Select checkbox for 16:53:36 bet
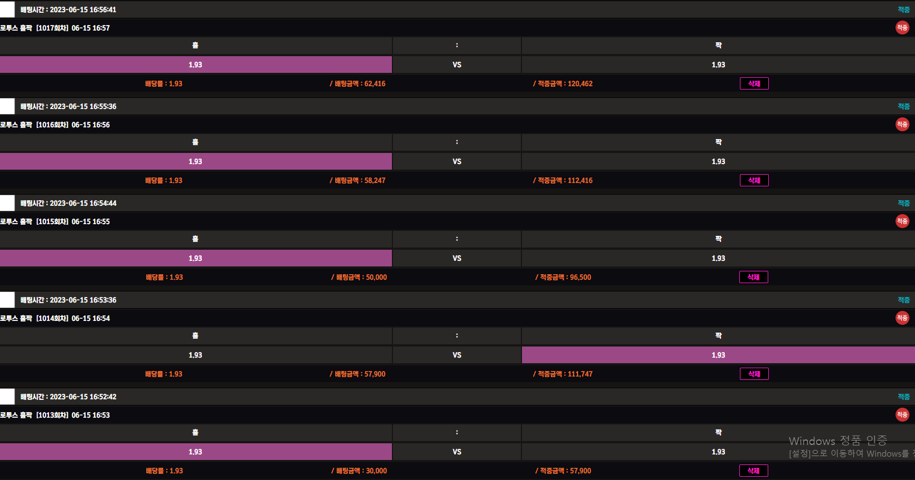915x480 pixels. click(7, 300)
